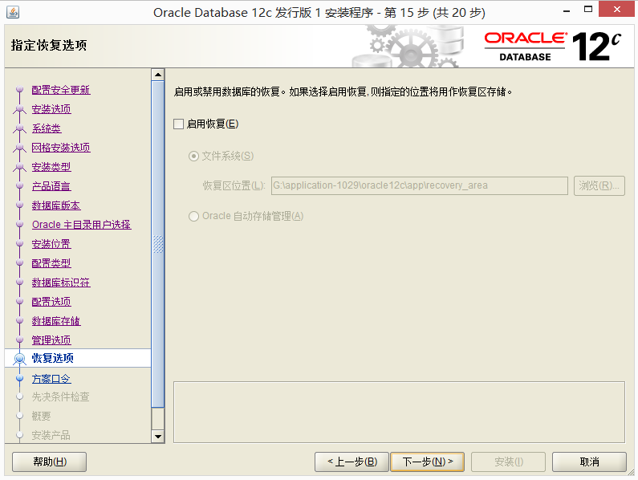Click the disabled 安装(I) button

tap(508, 462)
